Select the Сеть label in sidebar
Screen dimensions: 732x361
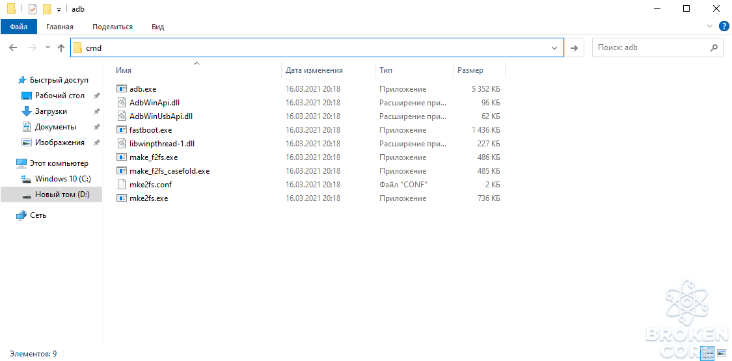tap(38, 215)
